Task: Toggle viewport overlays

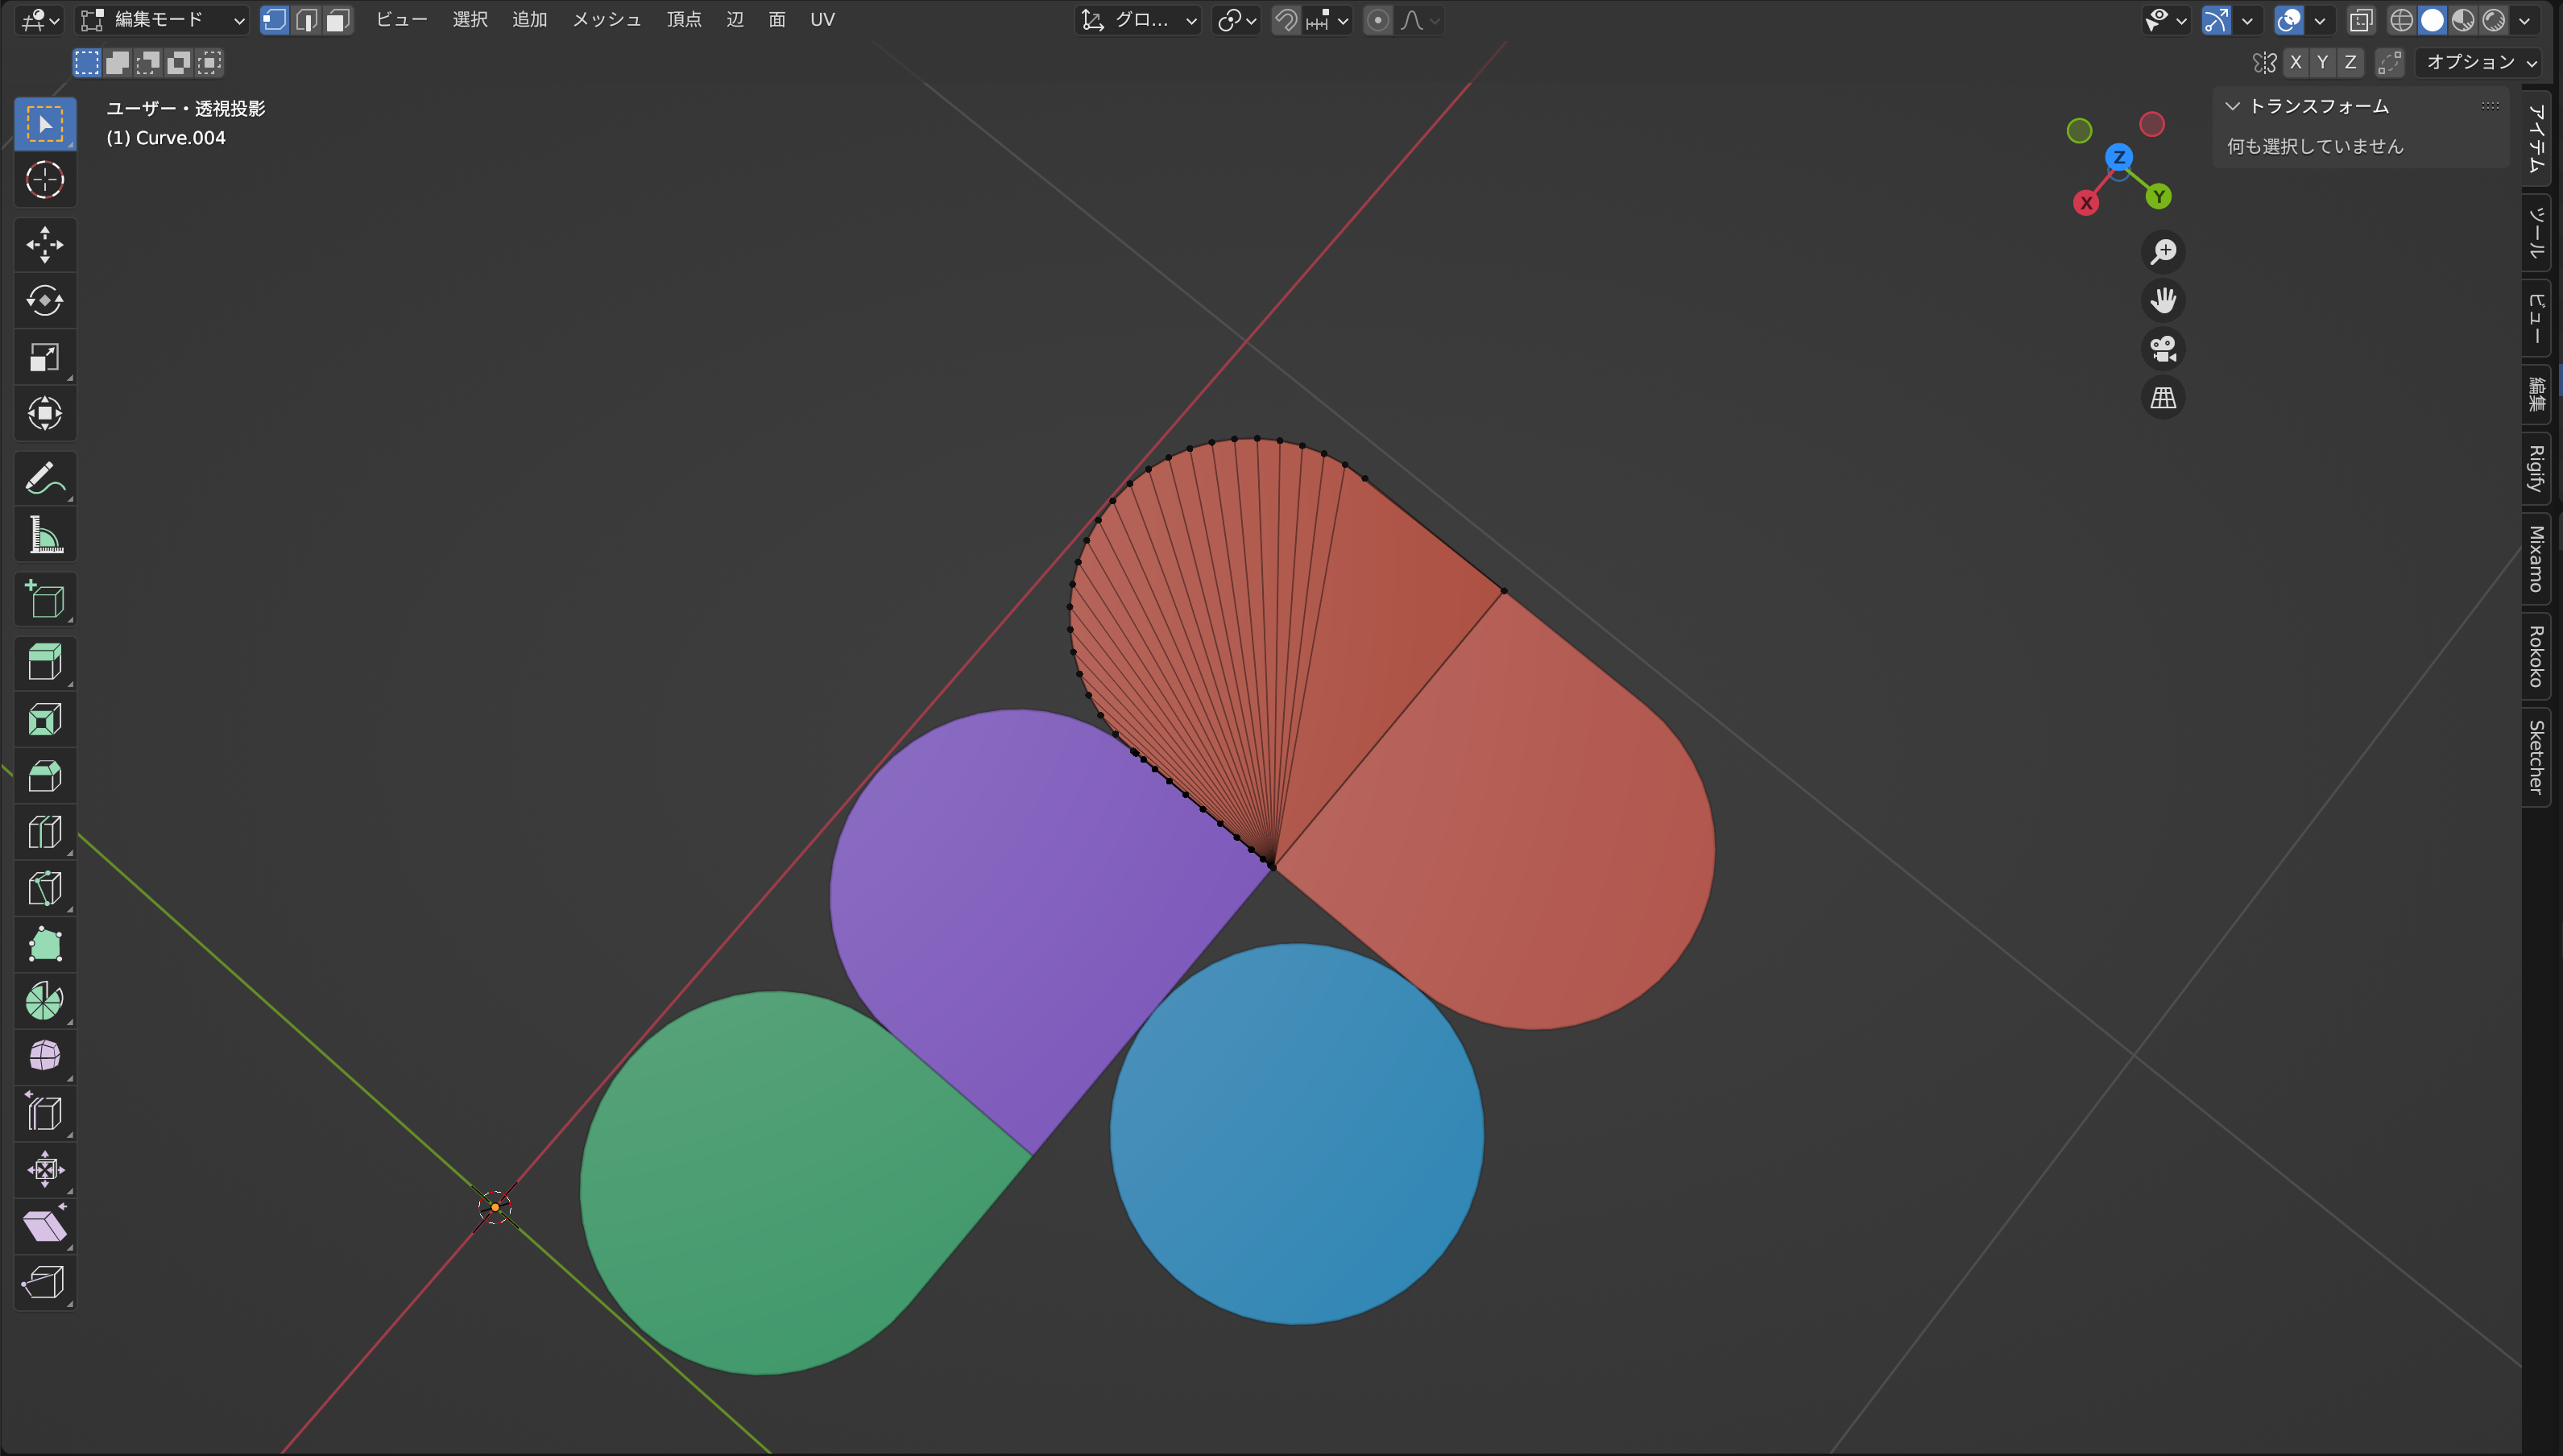Action: point(2289,20)
